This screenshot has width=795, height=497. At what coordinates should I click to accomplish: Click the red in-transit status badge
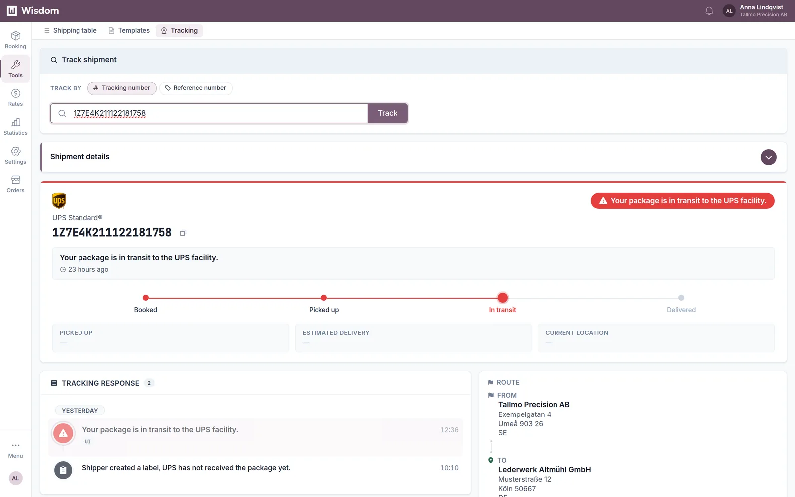pos(682,201)
